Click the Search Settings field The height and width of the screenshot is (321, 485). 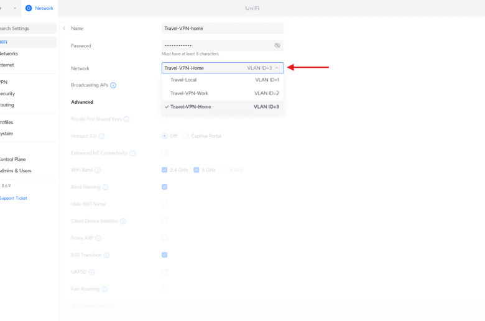pyautogui.click(x=28, y=28)
